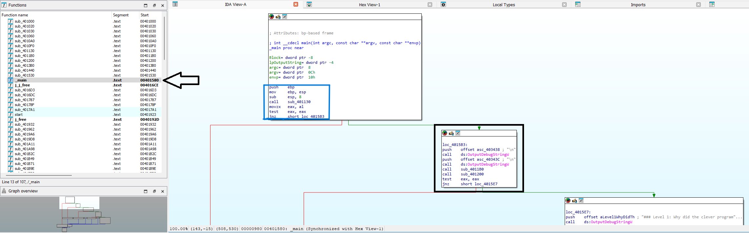This screenshot has width=749, height=233.
Task: Close the IDA View-A tab
Action: 296,4
